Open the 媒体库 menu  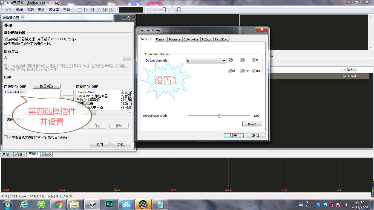tap(54, 10)
